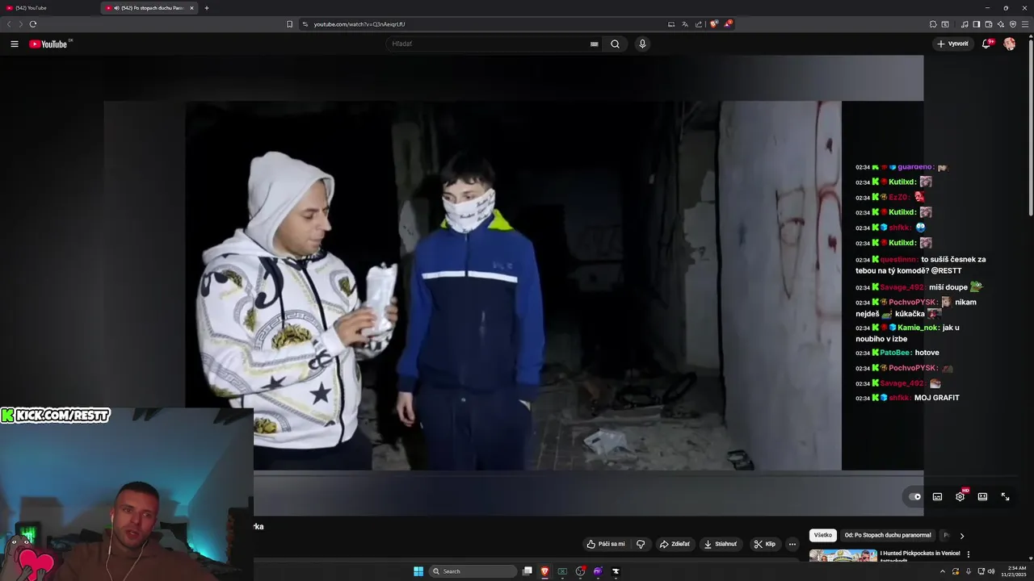The width and height of the screenshot is (1034, 581).
Task: Open Brave Shields lion icon
Action: click(x=713, y=24)
